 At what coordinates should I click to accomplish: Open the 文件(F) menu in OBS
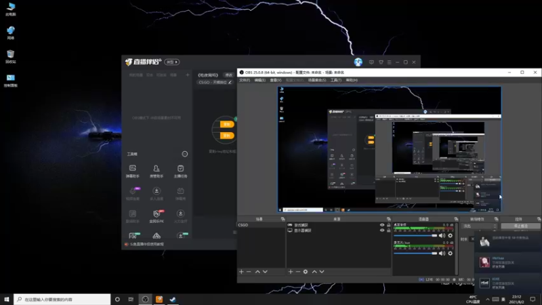pos(245,80)
